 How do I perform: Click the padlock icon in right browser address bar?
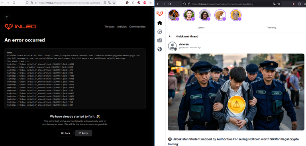tap(189, 4)
